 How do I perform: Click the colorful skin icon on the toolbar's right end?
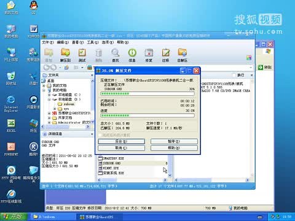[x=249, y=58]
